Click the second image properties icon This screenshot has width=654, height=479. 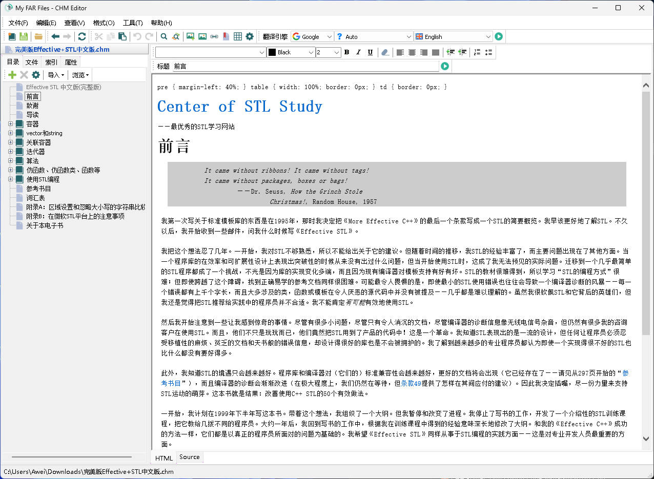(202, 36)
